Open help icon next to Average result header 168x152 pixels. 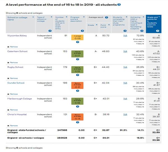[x=106, y=17]
